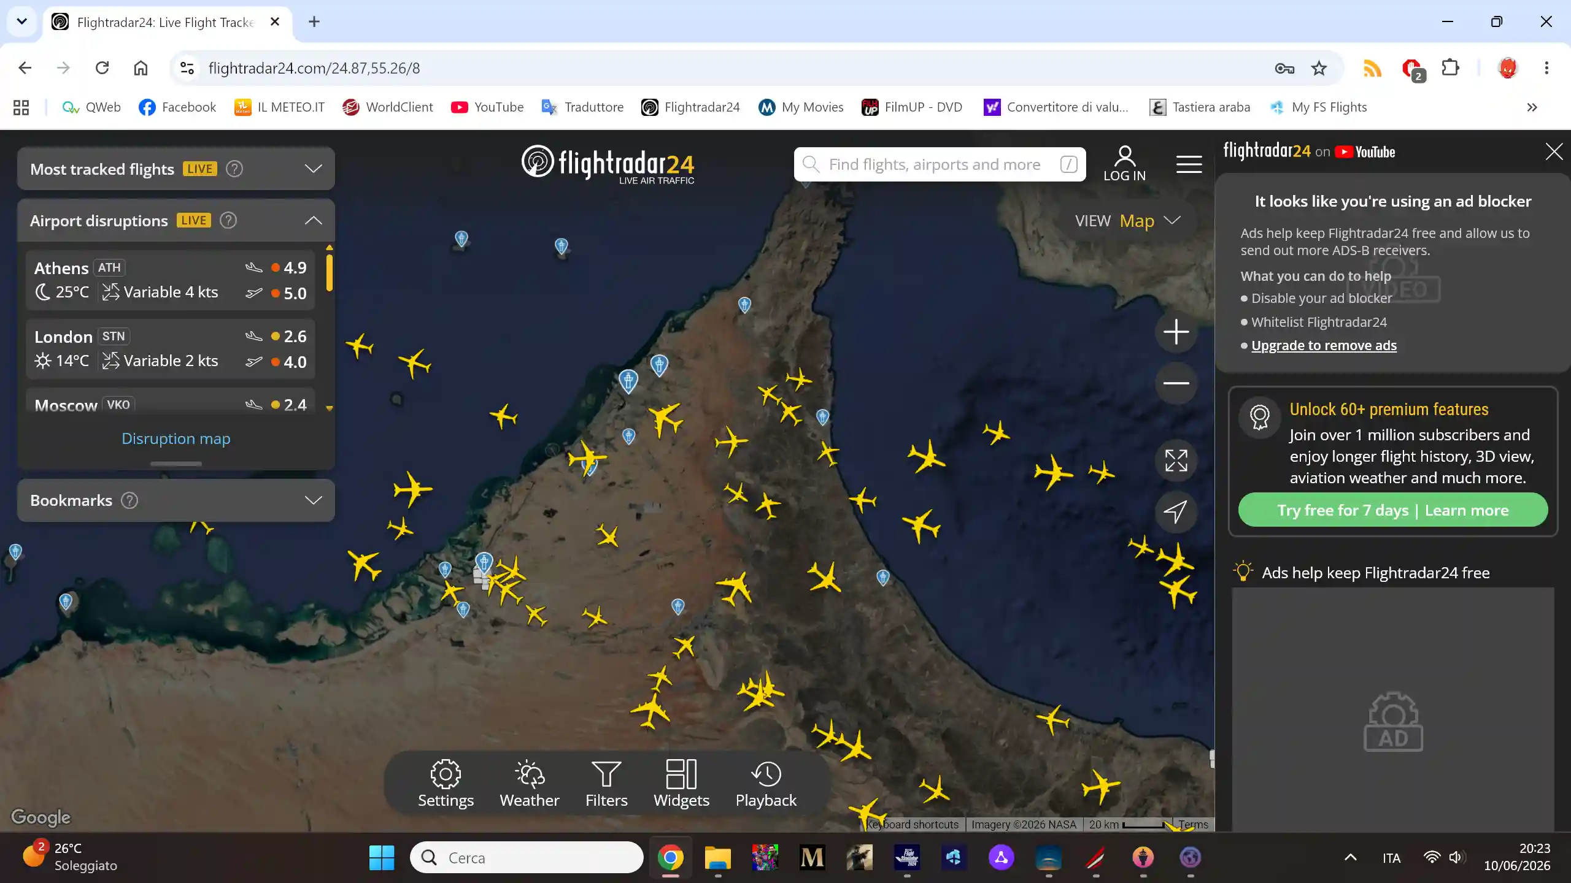Click the Find flights search field
The image size is (1571, 883).
click(940, 164)
